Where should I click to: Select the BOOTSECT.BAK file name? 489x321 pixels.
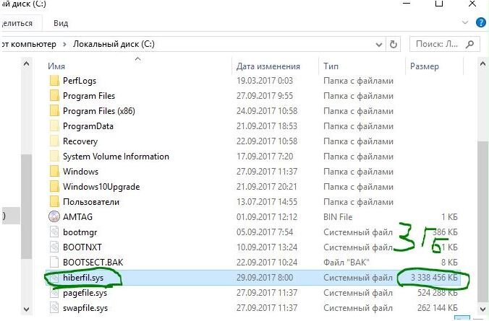click(93, 263)
